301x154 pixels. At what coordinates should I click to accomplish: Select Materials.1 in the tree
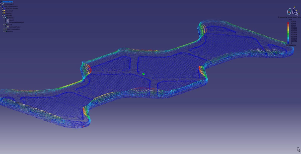9,13
